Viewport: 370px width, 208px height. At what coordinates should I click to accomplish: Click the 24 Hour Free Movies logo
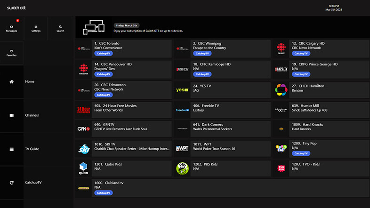[x=83, y=110]
